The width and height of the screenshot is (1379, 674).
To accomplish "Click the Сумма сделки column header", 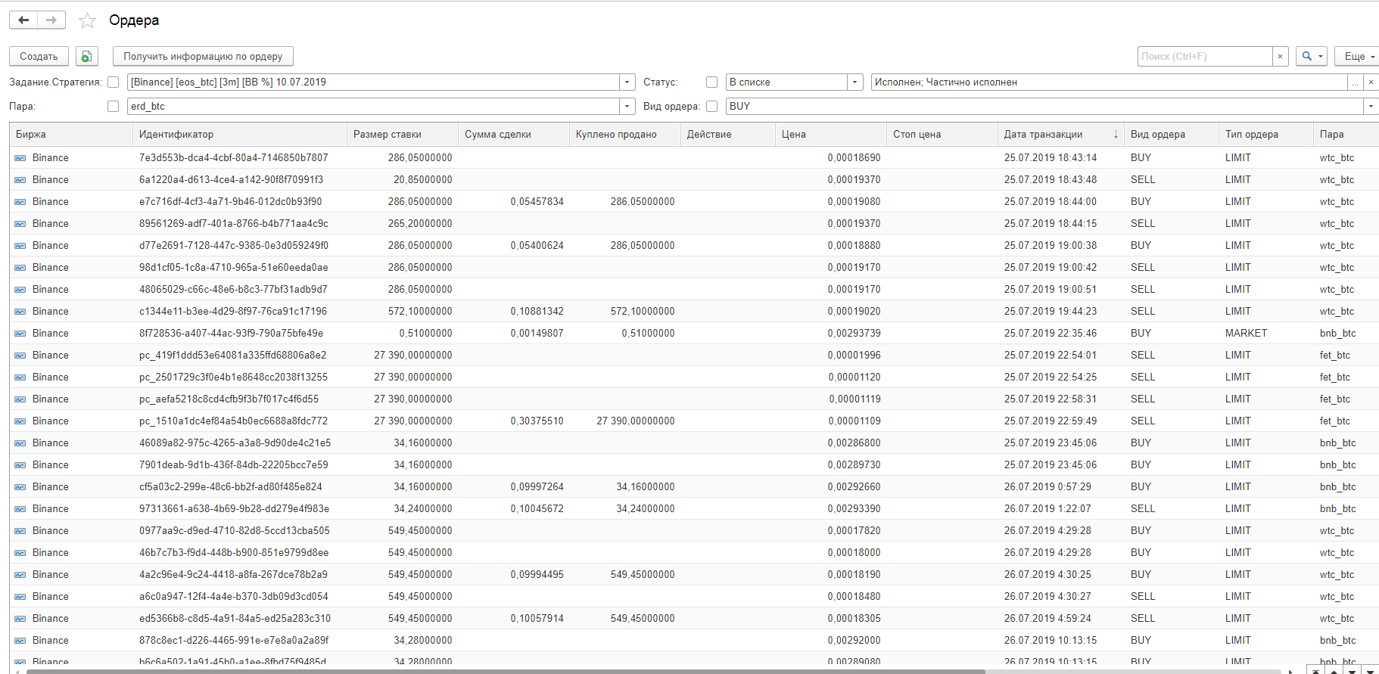I will (514, 135).
